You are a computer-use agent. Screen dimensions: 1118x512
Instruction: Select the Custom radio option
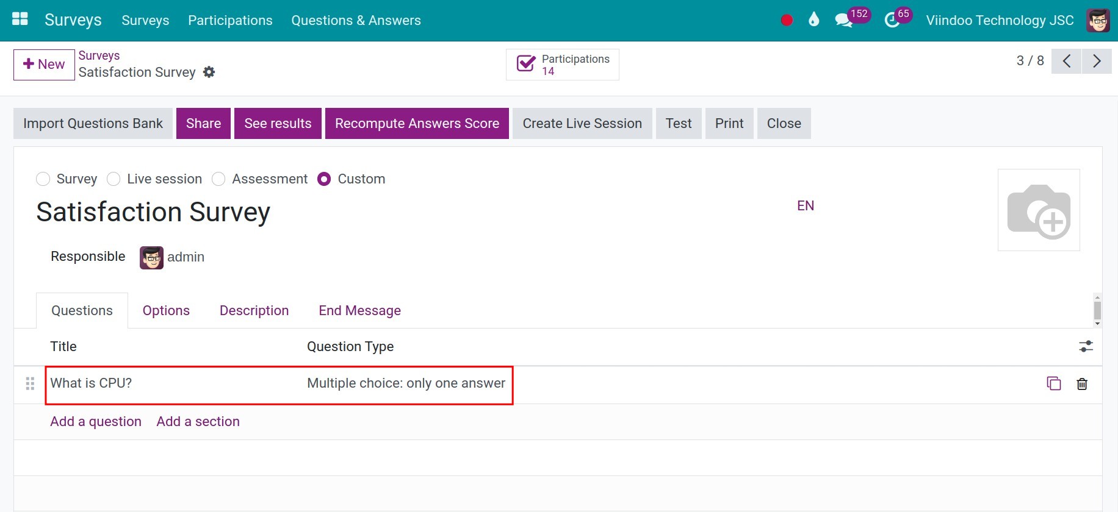[x=324, y=179]
